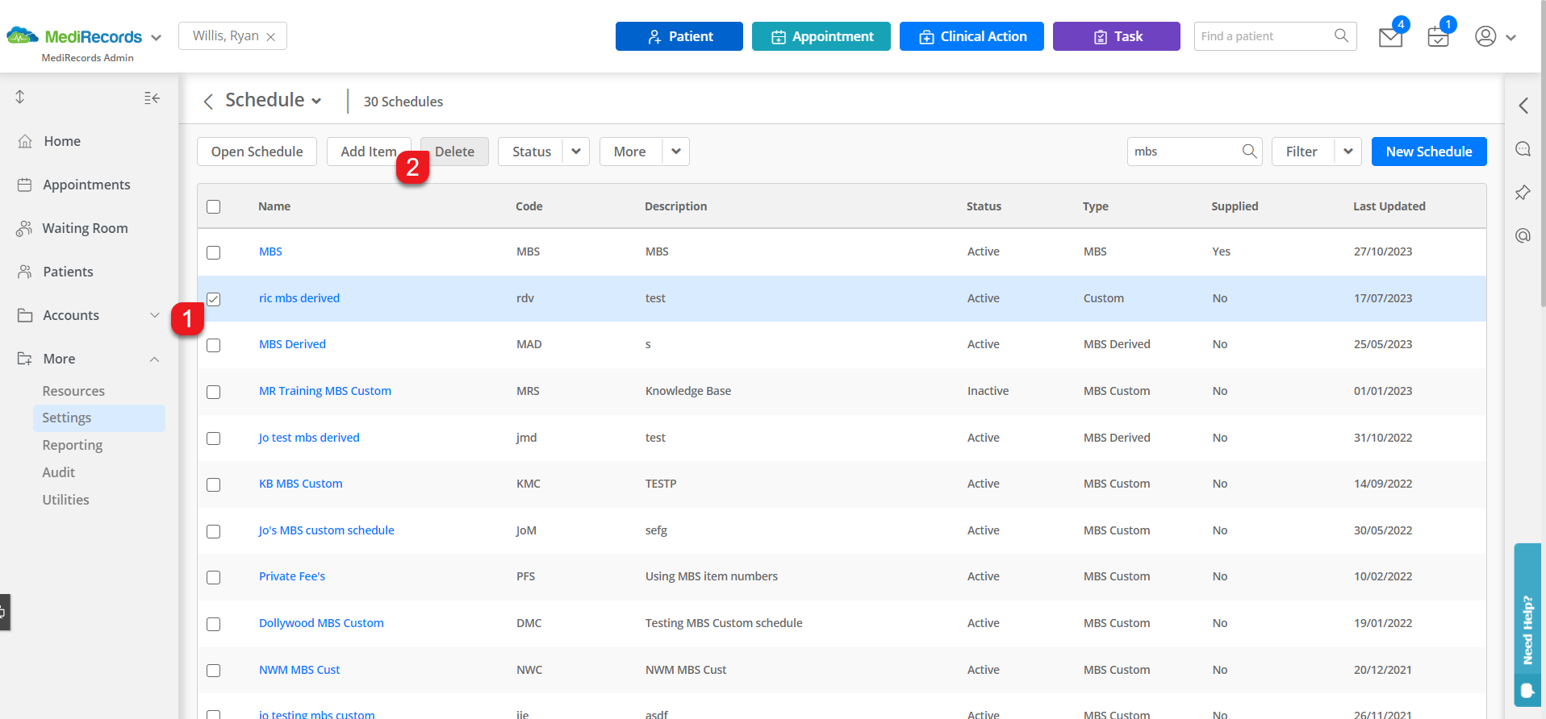Click the Accounts folder icon

coord(25,315)
